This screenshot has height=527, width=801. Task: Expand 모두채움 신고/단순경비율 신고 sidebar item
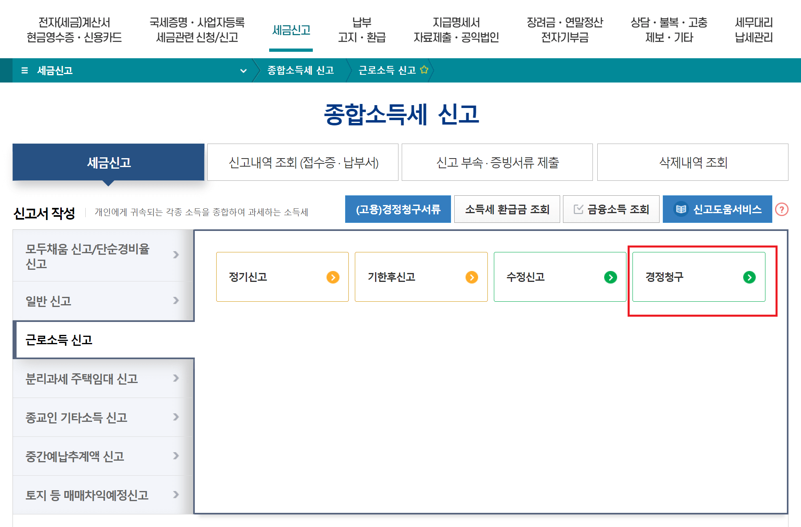coord(176,255)
